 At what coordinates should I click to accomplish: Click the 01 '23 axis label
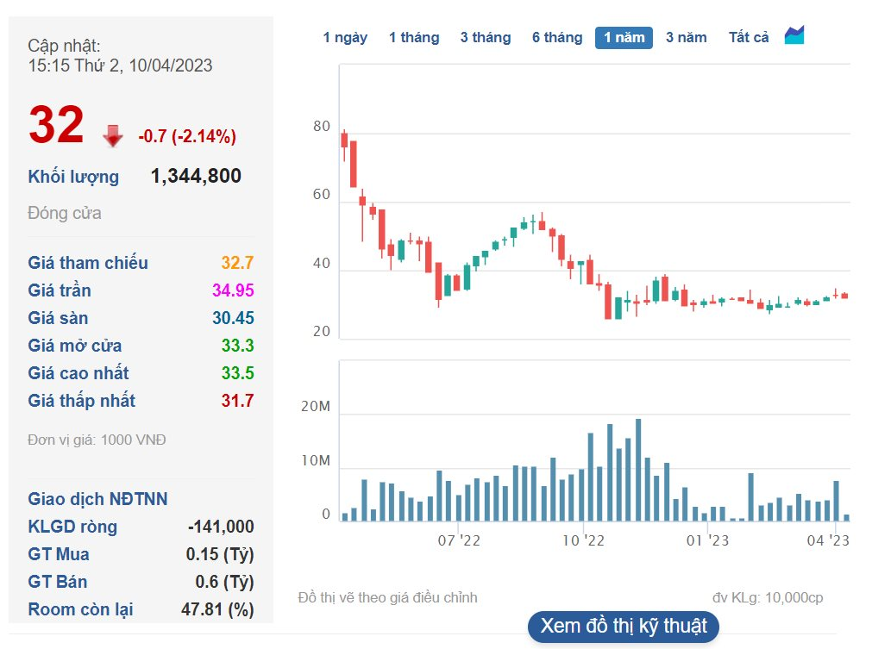[708, 540]
